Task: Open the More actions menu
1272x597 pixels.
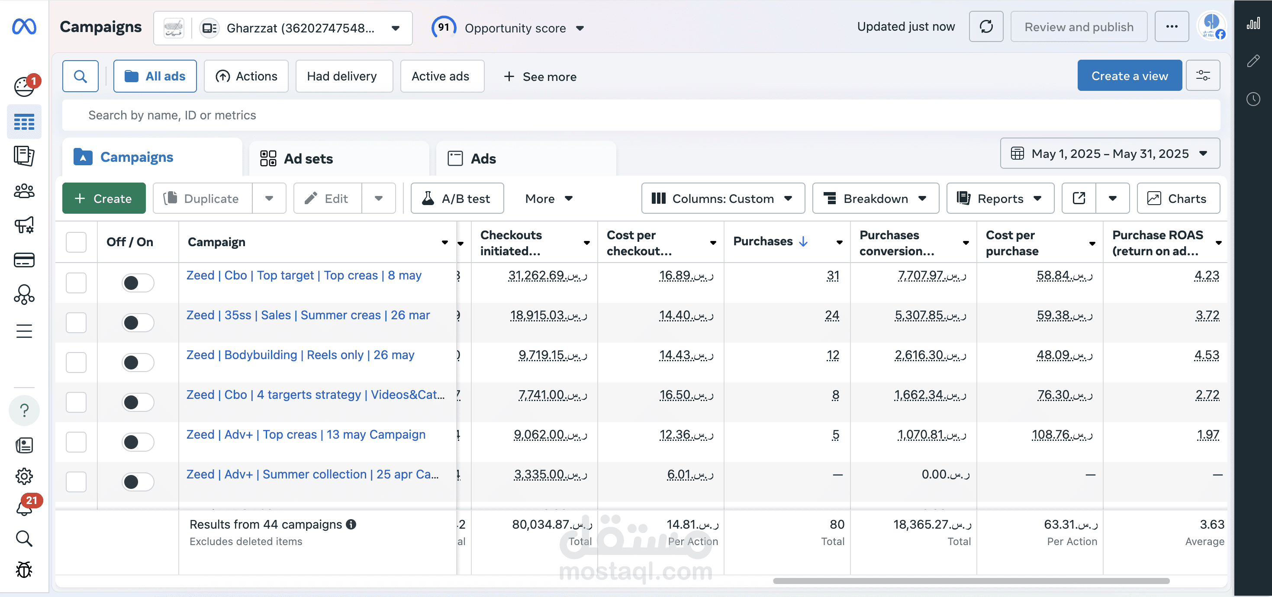Action: 549,198
